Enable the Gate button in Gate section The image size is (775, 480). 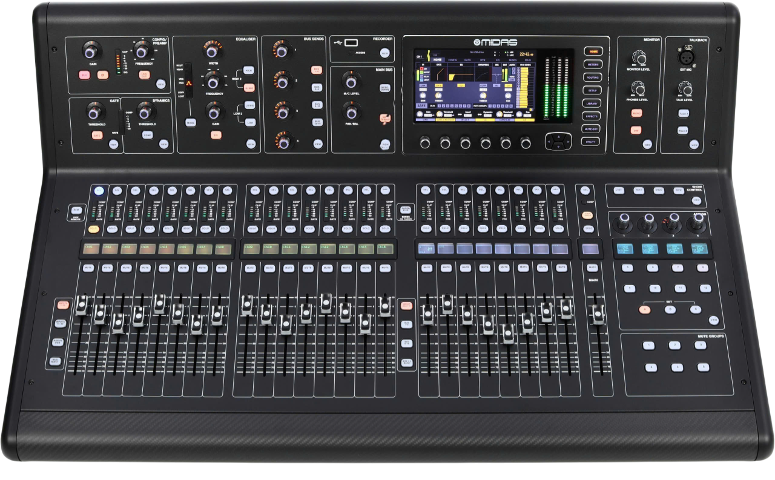pyautogui.click(x=97, y=136)
